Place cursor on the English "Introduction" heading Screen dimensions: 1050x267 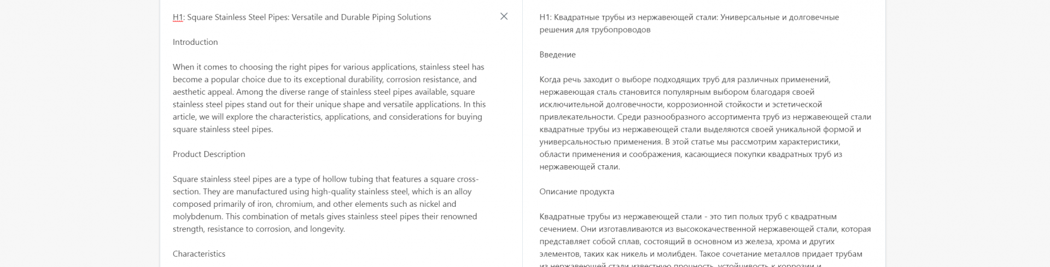click(x=195, y=42)
